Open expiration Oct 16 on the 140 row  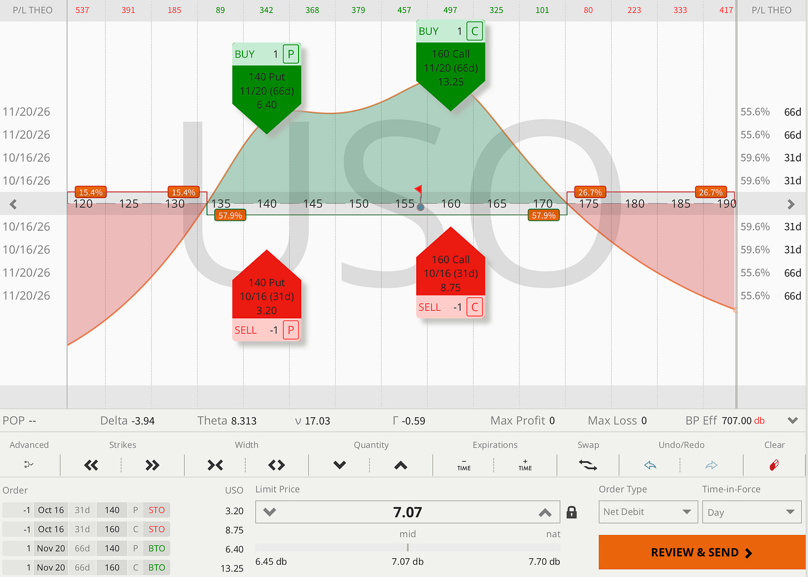pyautogui.click(x=51, y=510)
